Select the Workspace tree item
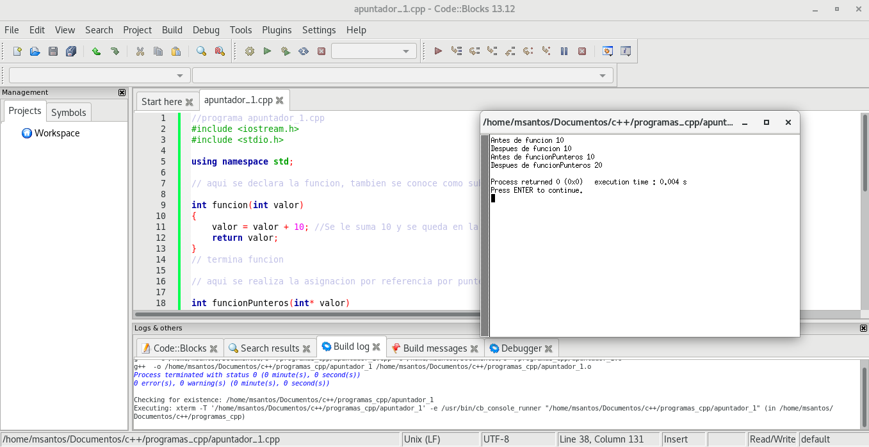The width and height of the screenshot is (869, 447). point(57,133)
